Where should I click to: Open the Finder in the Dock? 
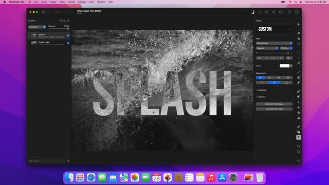[x=69, y=178]
